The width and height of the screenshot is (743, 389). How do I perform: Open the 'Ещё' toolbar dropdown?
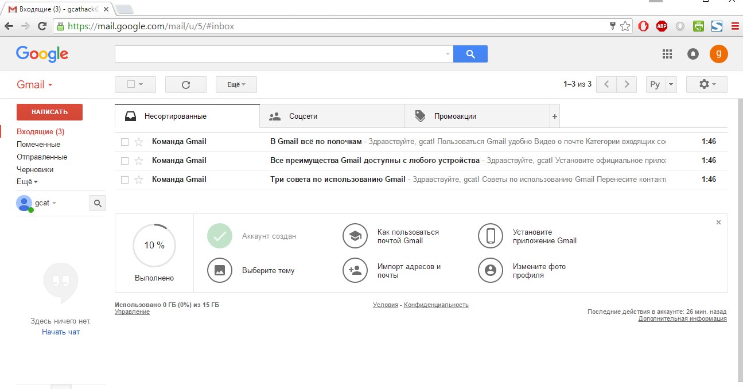click(x=236, y=84)
